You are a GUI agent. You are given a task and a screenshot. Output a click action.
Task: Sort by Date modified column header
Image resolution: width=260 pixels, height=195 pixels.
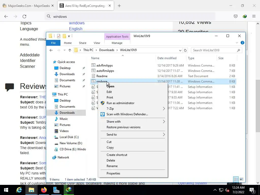pos(171,58)
